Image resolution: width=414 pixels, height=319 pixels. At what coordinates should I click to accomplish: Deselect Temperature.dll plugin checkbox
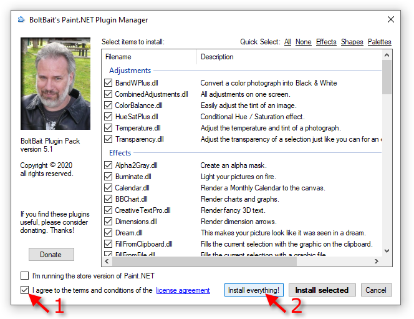[108, 128]
